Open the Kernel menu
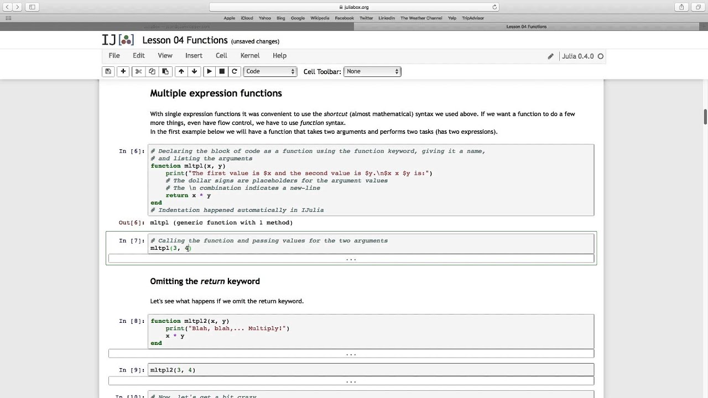Image resolution: width=708 pixels, height=398 pixels. tap(250, 55)
